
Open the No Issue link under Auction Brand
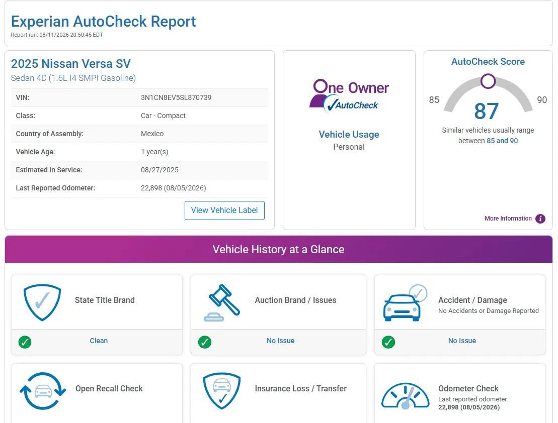coord(280,341)
